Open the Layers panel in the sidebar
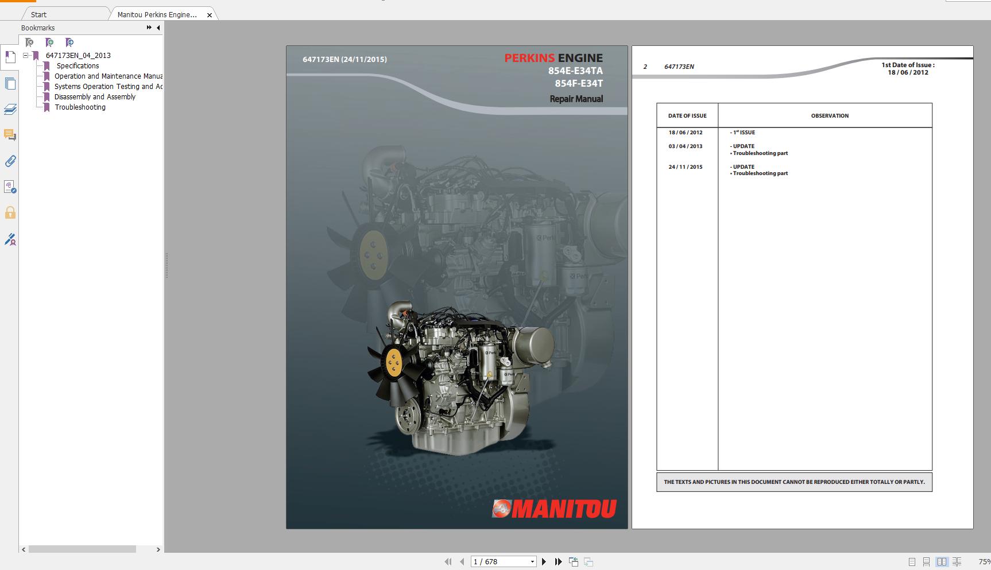Viewport: 991px width, 570px height. (10, 109)
